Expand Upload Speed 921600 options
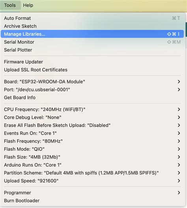Screen dimensions: 187x208 [x=92, y=181]
